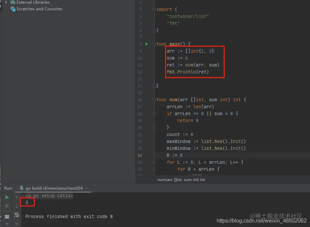The image size is (310, 227).
Task: Click line number 12 in the gutter
Action: 140,72
